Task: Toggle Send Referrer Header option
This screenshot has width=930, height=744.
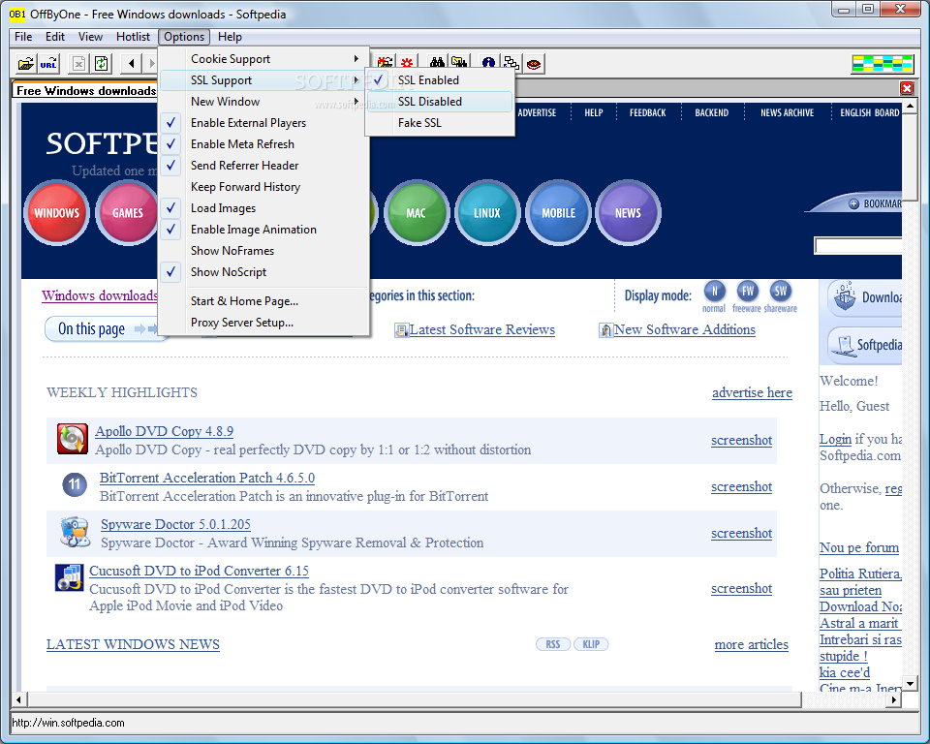Action: click(263, 166)
